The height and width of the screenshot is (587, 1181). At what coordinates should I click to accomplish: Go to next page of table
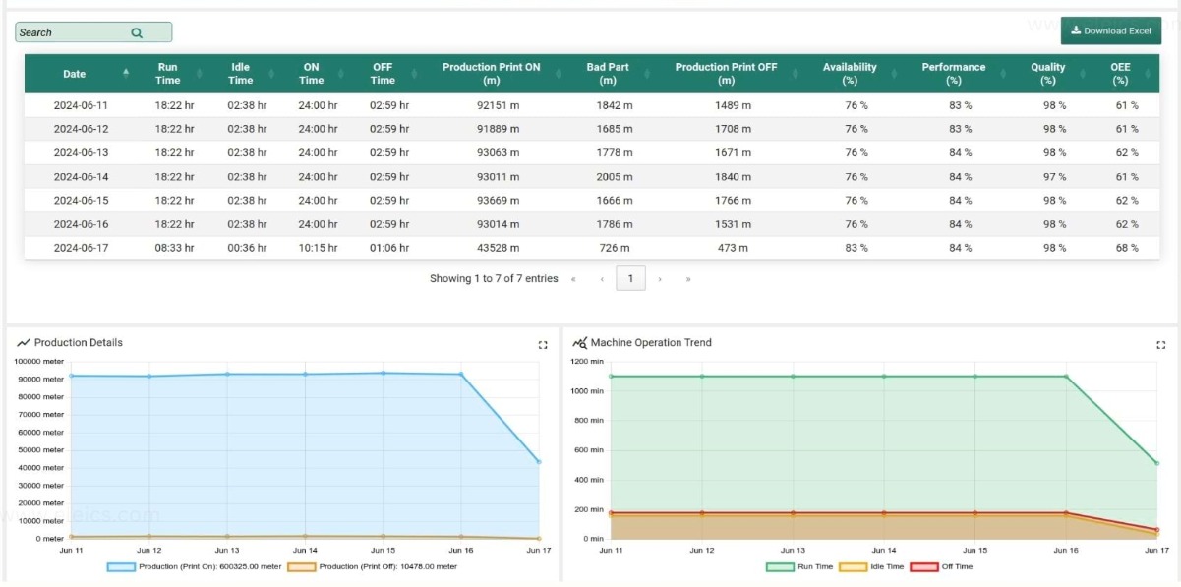tap(660, 279)
